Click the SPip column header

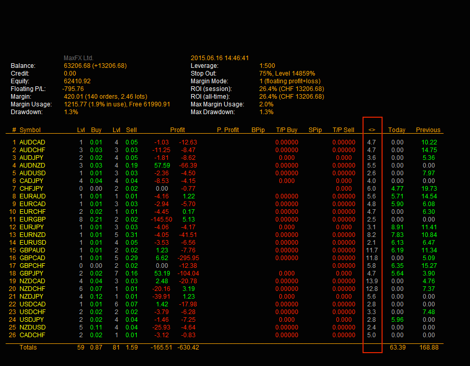[x=315, y=130]
